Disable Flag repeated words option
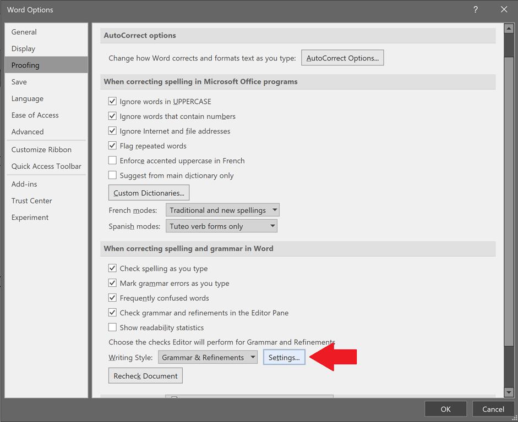 [x=112, y=146]
